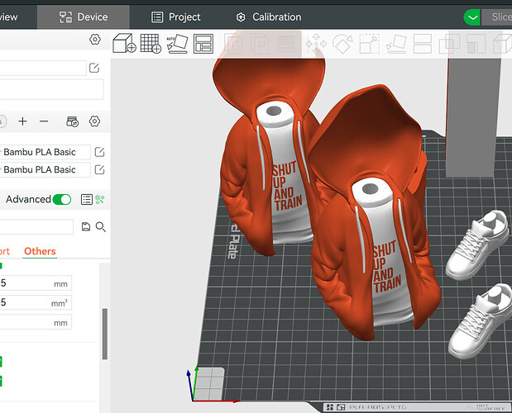Open filament settings gear icon
Image resolution: width=512 pixels, height=413 pixels.
(x=94, y=121)
